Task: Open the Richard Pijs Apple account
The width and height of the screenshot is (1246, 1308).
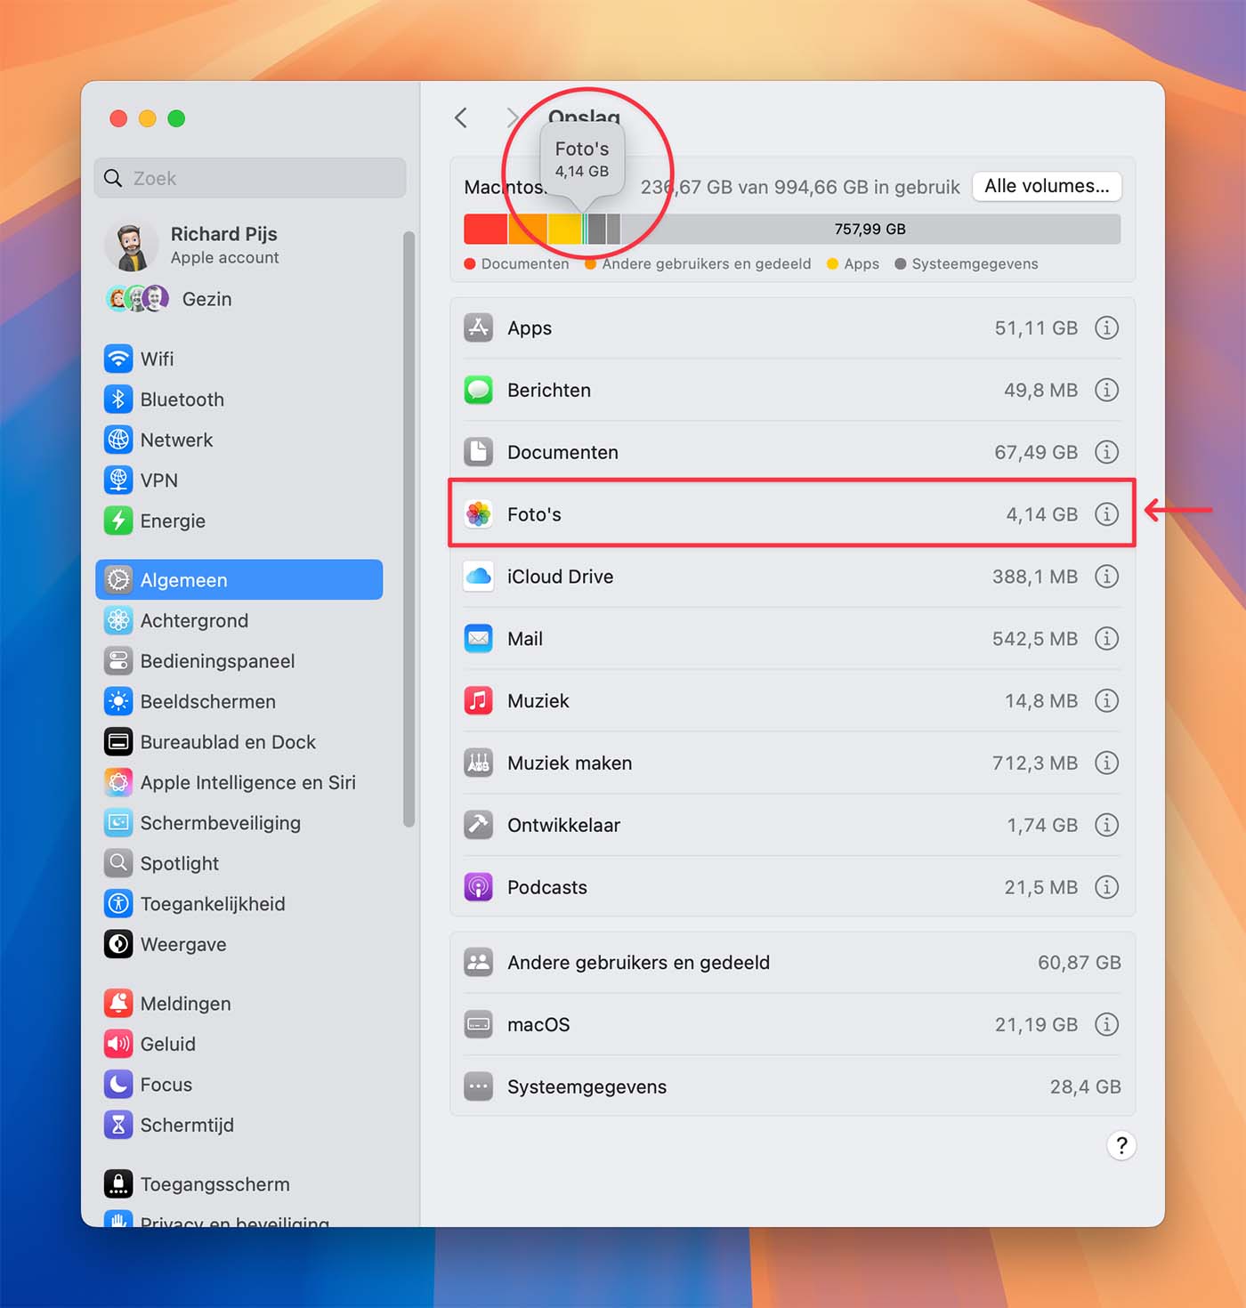Action: click(x=223, y=245)
